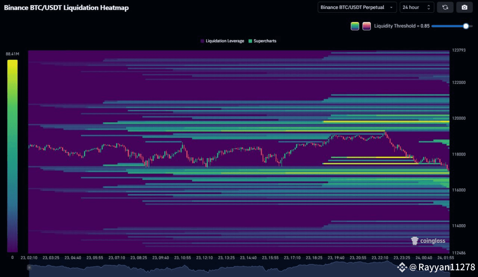Image resolution: width=478 pixels, height=277 pixels.
Task: Select the pink-purple heatmap color scheme
Action: coord(367,26)
